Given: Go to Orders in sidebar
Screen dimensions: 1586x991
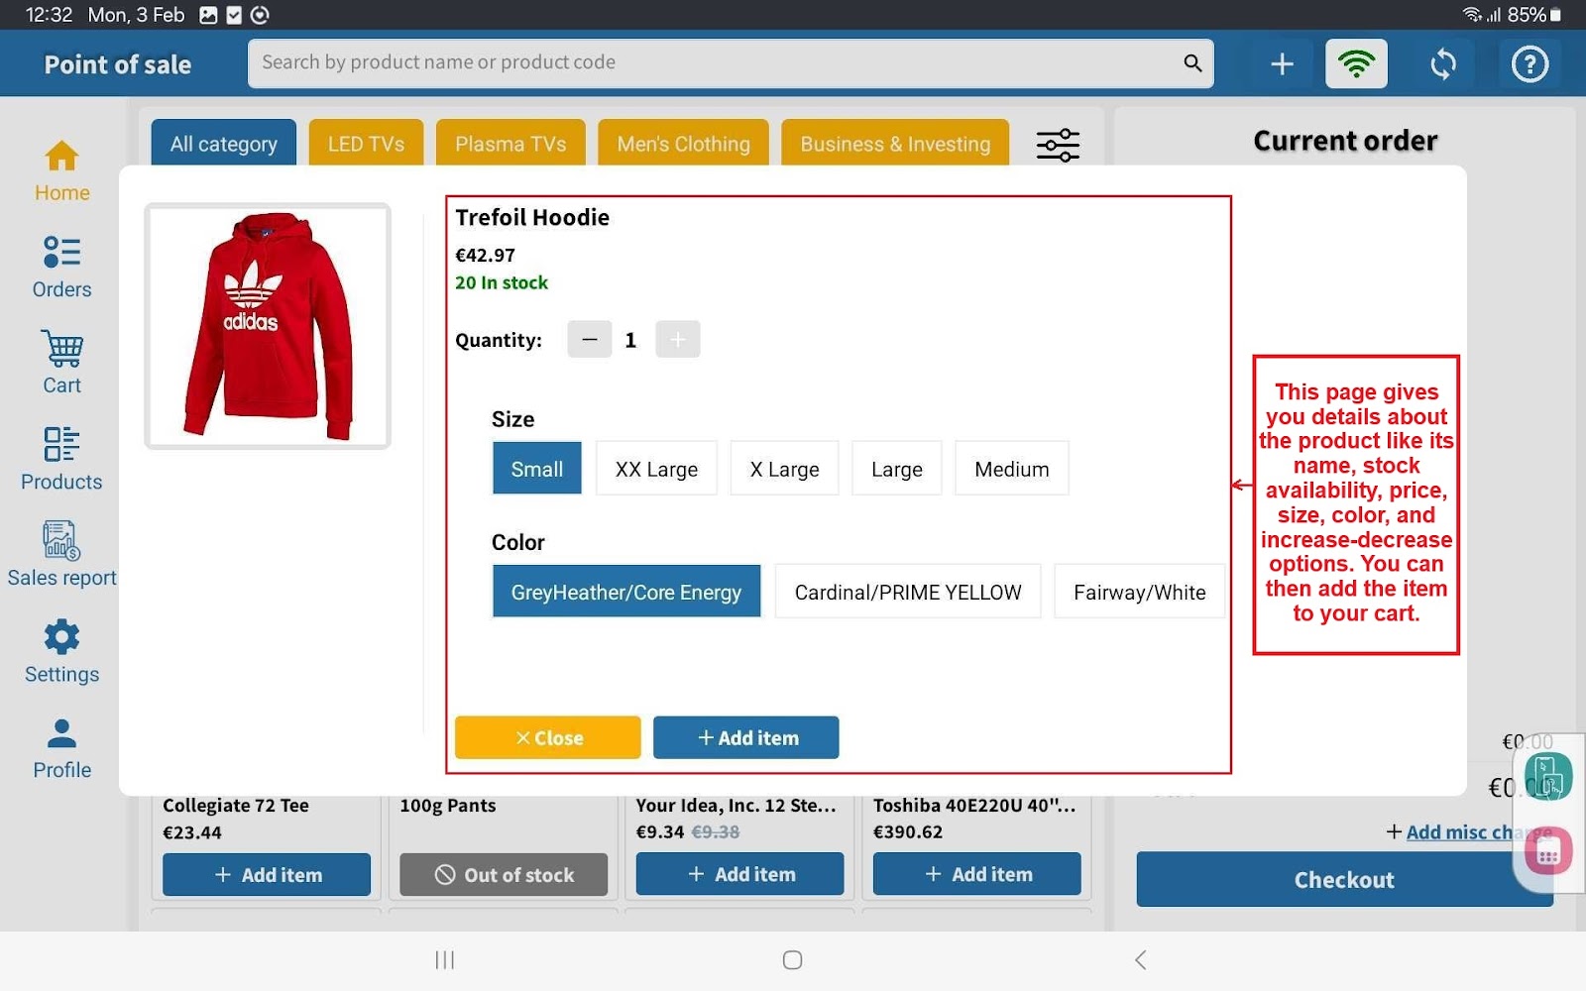Looking at the screenshot, I should [61, 267].
